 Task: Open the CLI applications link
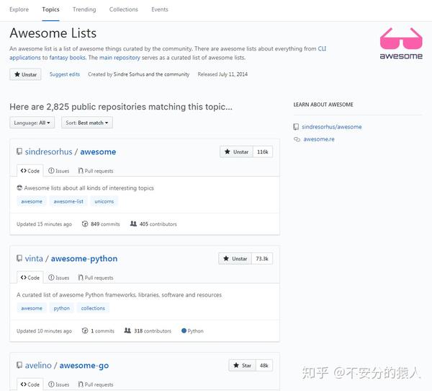[x=322, y=49]
